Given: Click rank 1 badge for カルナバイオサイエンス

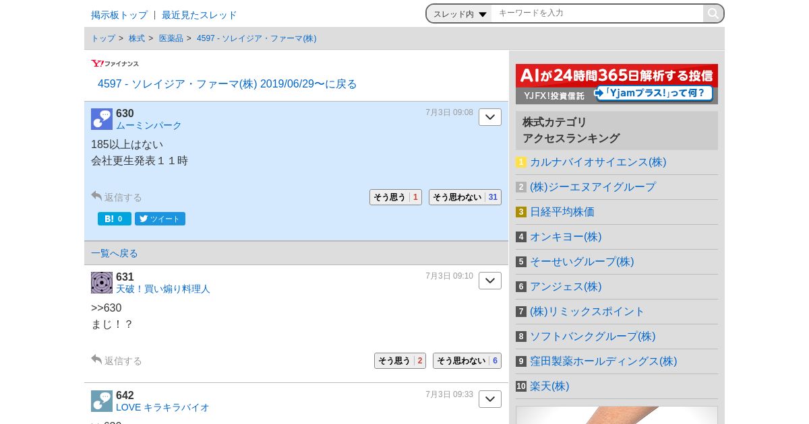Looking at the screenshot, I should pos(521,162).
